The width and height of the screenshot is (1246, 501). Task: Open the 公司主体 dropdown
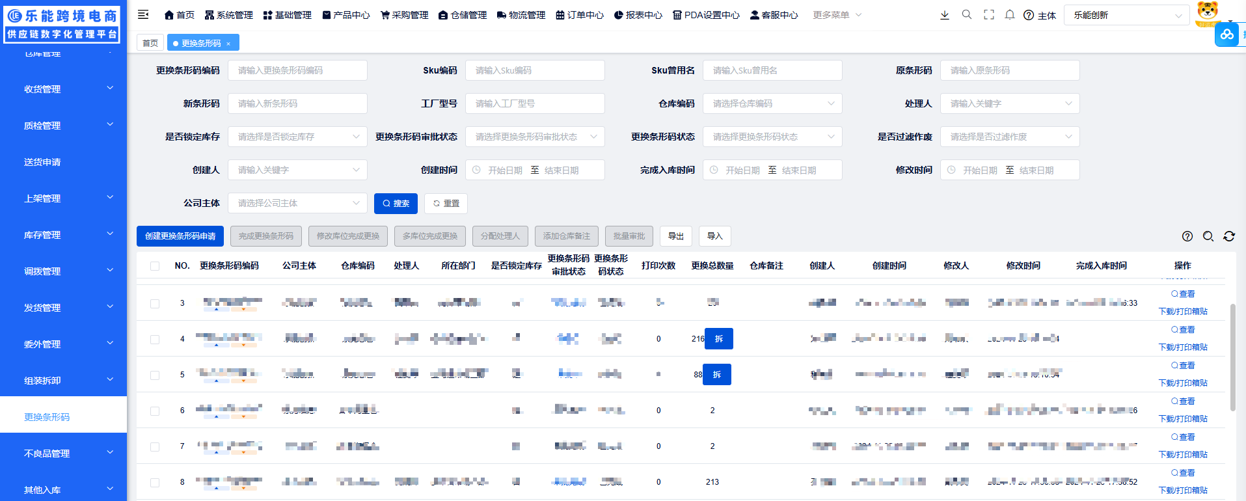(x=297, y=203)
